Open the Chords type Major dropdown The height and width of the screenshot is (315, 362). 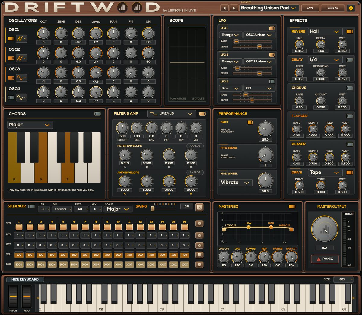coord(30,125)
